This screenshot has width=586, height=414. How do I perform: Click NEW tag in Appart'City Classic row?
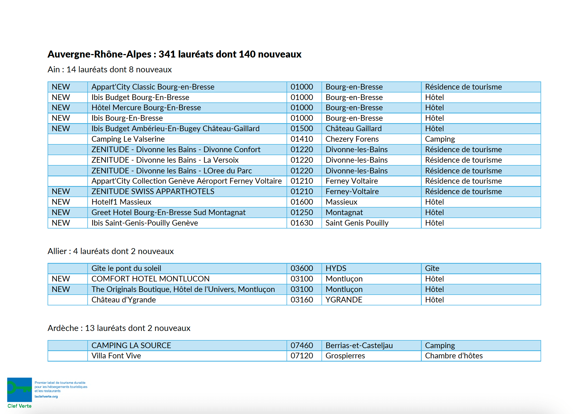[x=61, y=87]
